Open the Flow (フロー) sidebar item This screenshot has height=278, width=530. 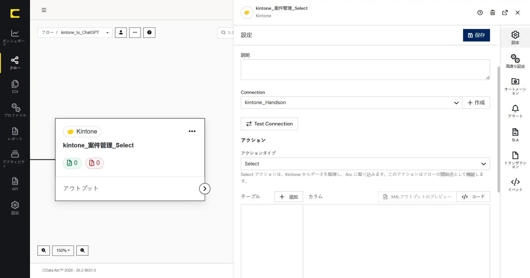click(x=15, y=63)
